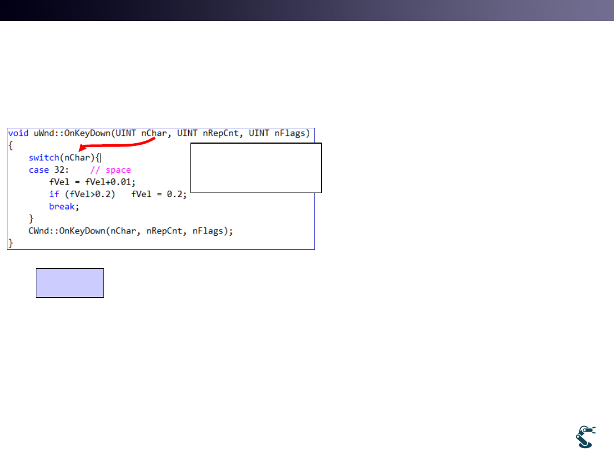Place cursor after the switch opening brace

click(100, 158)
